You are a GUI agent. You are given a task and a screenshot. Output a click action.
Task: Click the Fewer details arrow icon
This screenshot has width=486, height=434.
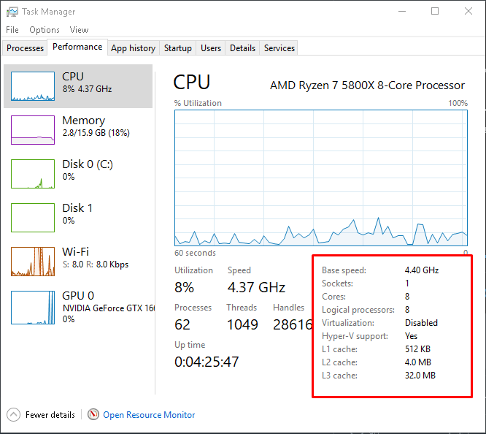(x=13, y=415)
